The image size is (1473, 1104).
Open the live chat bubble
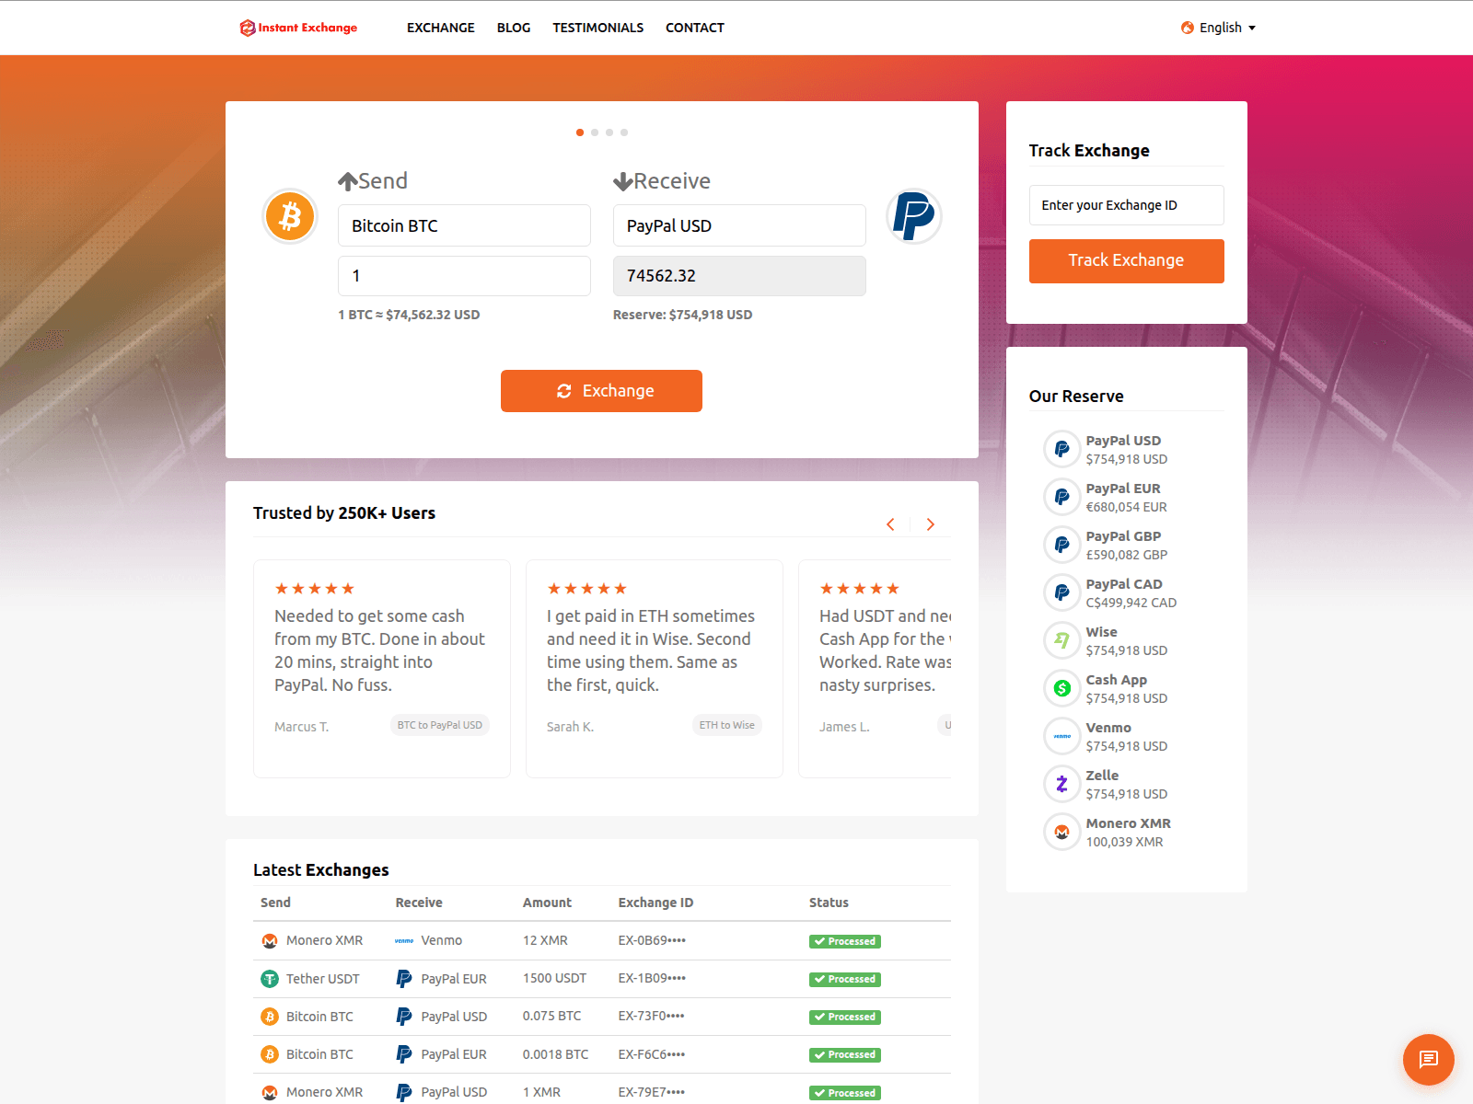(x=1429, y=1060)
